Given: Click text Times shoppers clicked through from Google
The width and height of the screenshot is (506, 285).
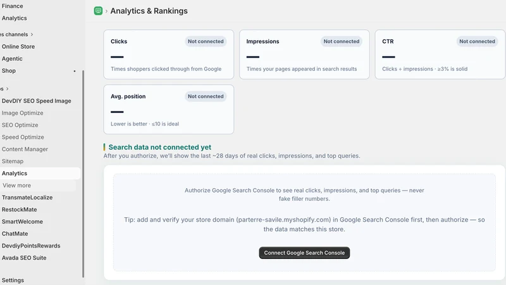Looking at the screenshot, I should tap(166, 69).
